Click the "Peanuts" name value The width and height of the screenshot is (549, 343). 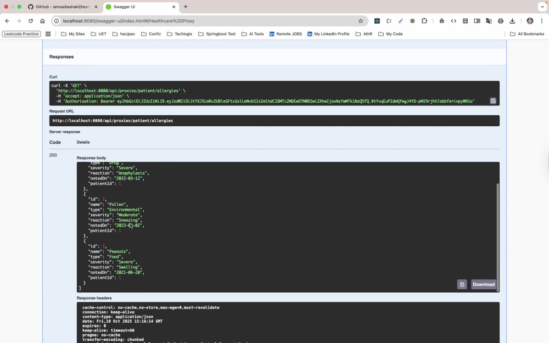(119, 252)
